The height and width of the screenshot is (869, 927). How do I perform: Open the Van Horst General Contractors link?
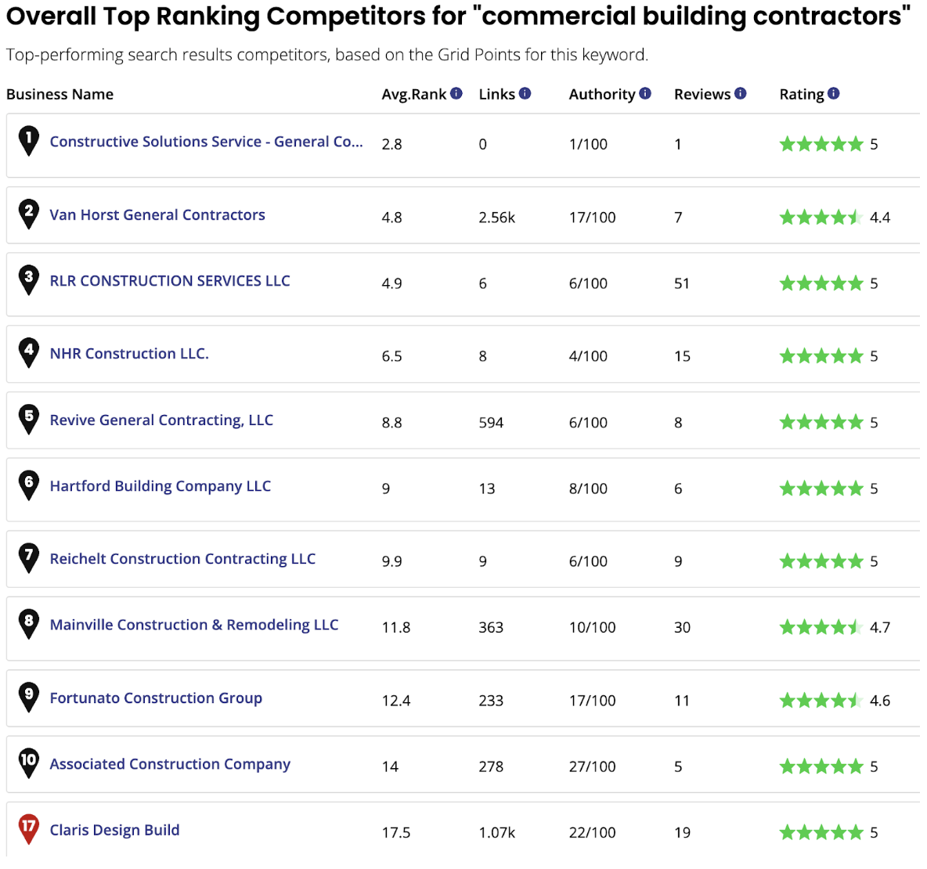157,215
